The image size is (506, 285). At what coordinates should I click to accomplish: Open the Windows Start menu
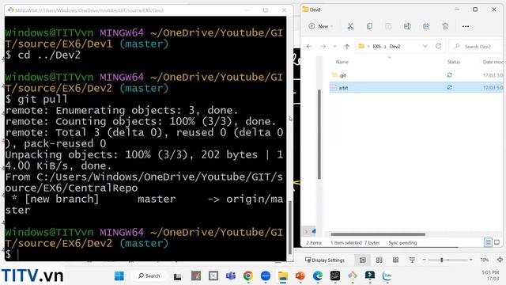(x=119, y=276)
